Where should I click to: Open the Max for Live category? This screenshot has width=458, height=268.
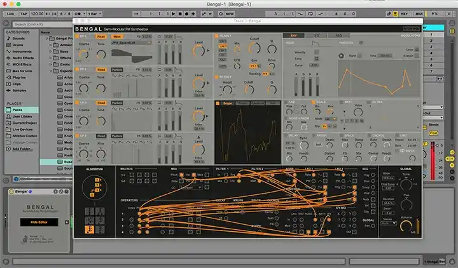(22, 71)
